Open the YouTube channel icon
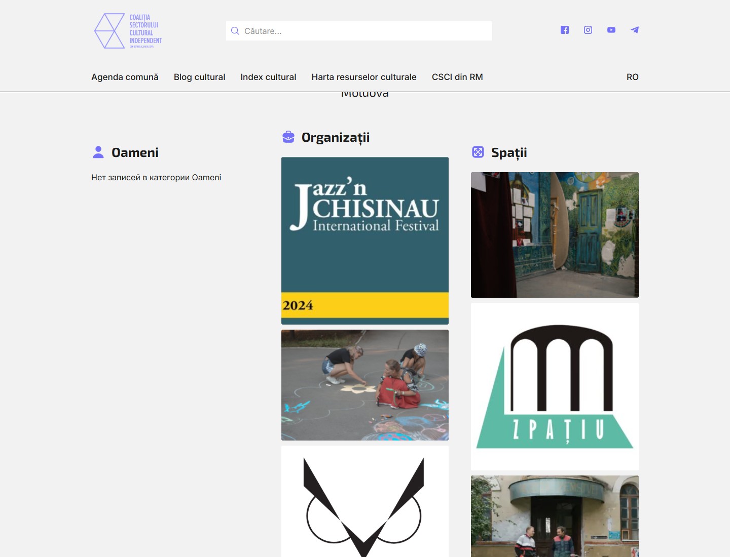The height and width of the screenshot is (557, 730). (611, 30)
